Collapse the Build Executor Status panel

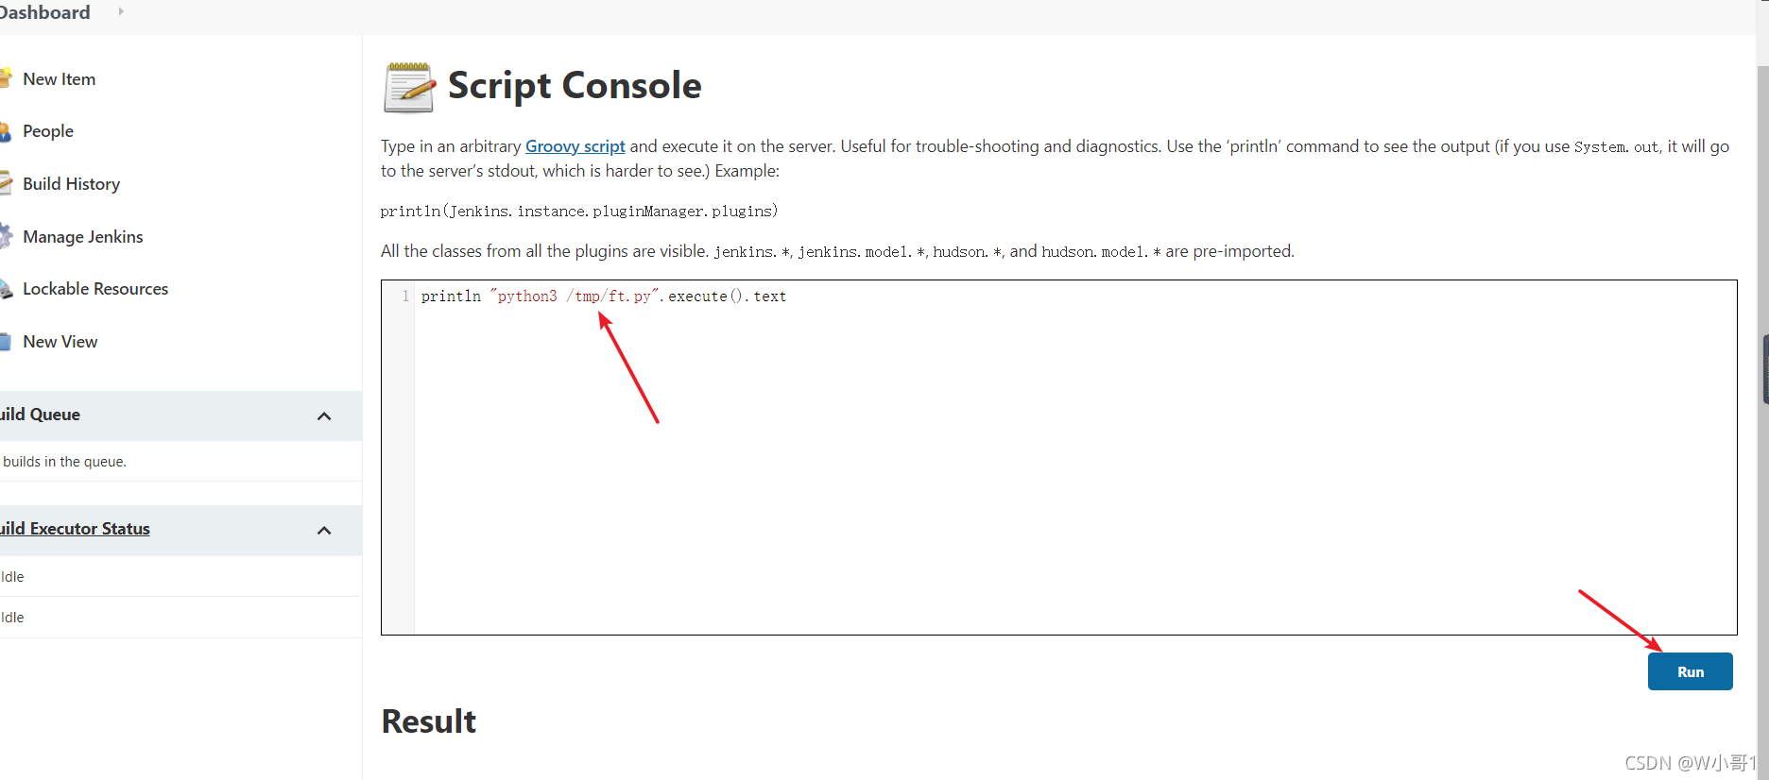point(324,531)
